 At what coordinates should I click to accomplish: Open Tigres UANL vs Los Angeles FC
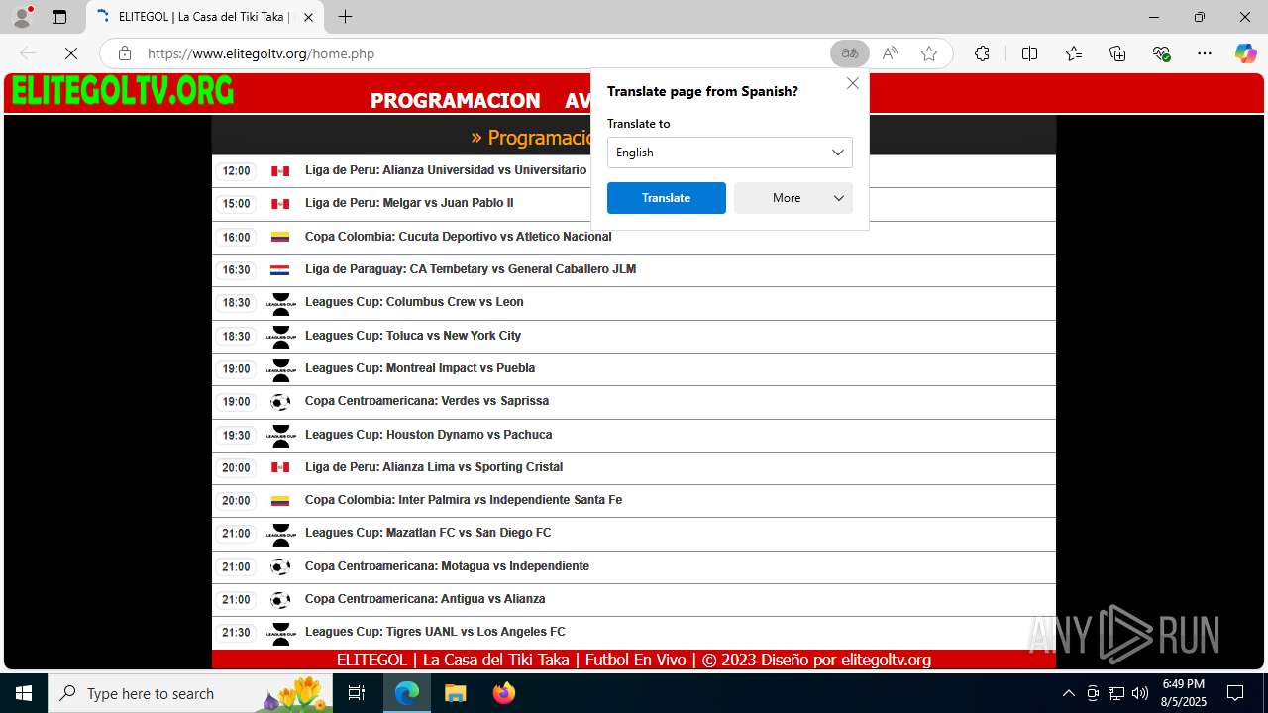point(435,632)
